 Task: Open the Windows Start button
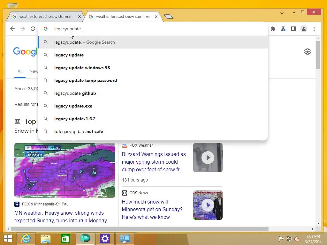pos(8,239)
